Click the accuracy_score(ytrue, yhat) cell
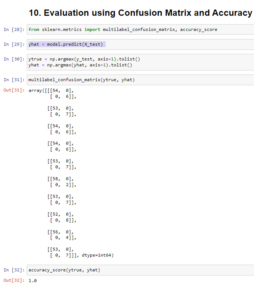The image size is (254, 287). [140, 270]
